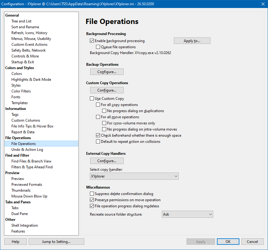Open the Select copy handler dropdown

click(134, 176)
